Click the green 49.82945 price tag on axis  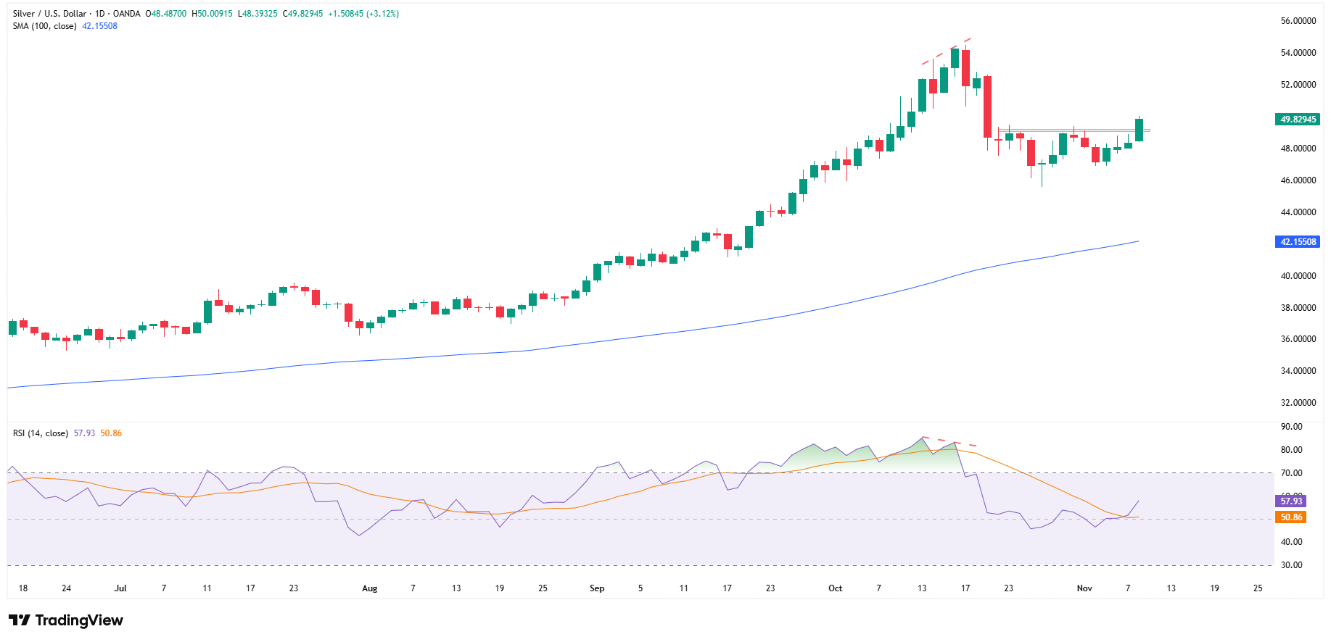click(x=1297, y=120)
